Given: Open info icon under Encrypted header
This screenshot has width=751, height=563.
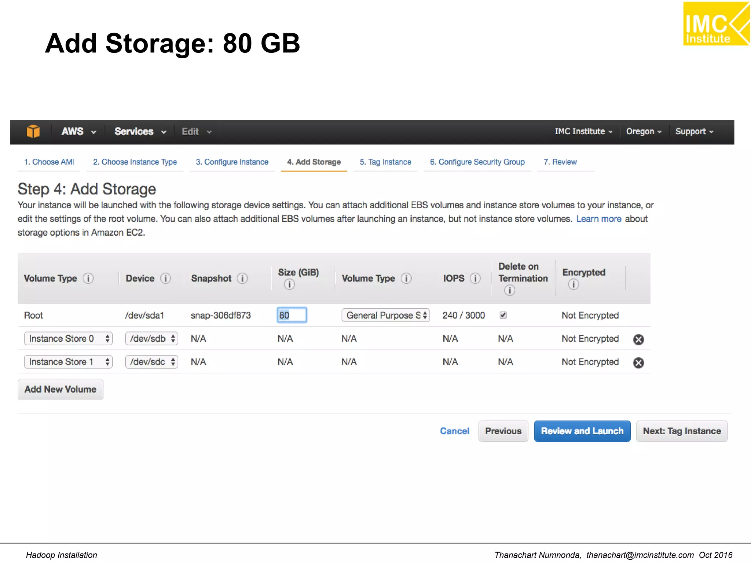Looking at the screenshot, I should click(x=573, y=284).
